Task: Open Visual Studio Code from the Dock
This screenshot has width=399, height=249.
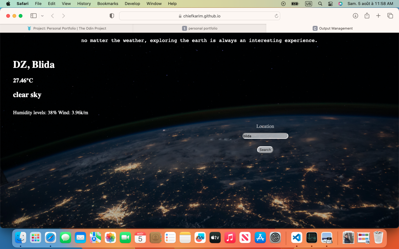Action: click(296, 238)
